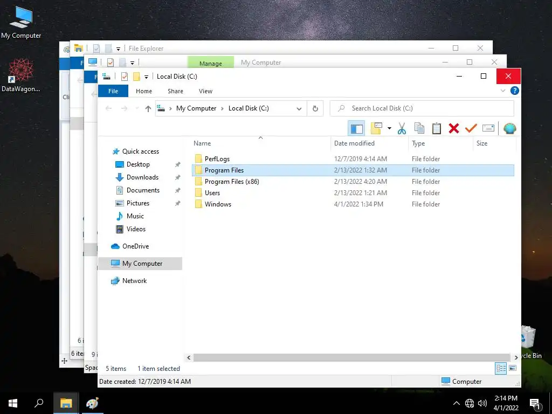Screen dimensions: 552x414
Task: Open the Home ribbon tab
Action: [143, 91]
